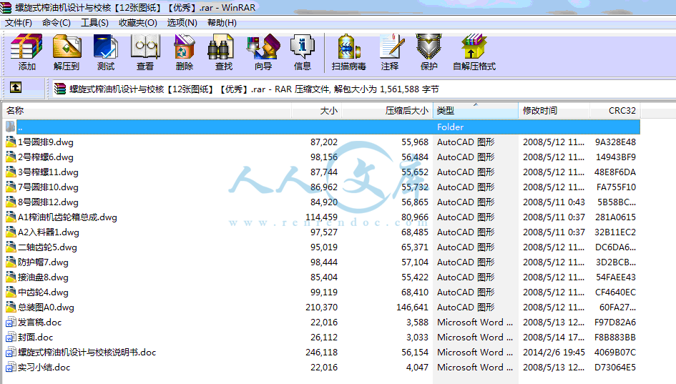Click the packed size value 146,641
This screenshot has width=676, height=384.
413,307
